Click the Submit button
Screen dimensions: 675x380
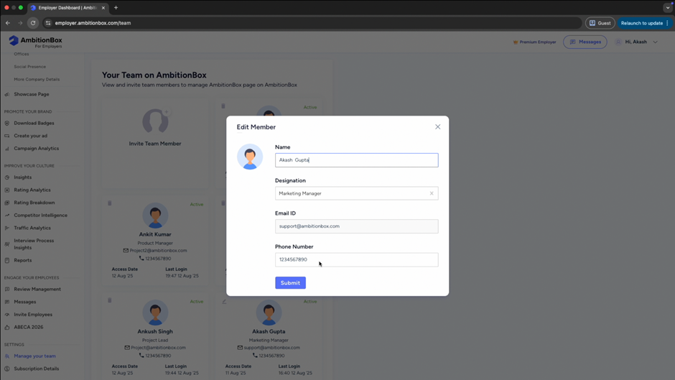pyautogui.click(x=290, y=283)
